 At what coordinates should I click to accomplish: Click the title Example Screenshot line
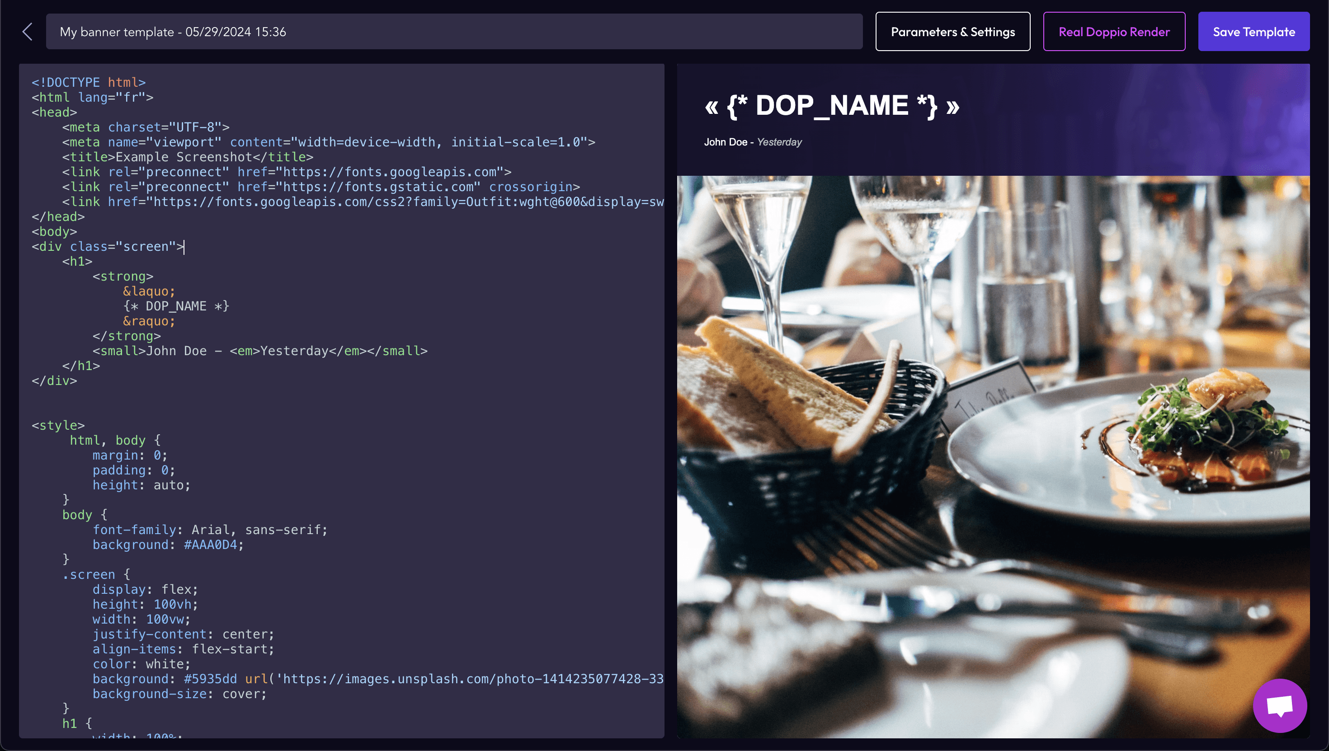point(188,157)
